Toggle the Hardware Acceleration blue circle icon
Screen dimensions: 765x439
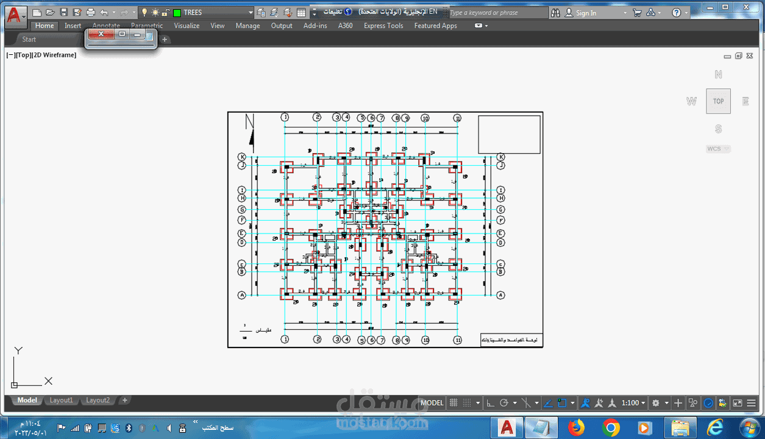point(708,403)
